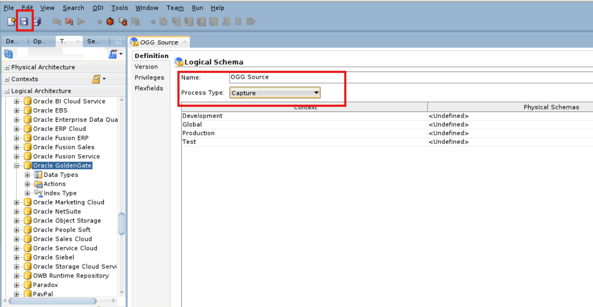The image size is (593, 307).
Task: Switch to the Op.. navigator tab
Action: 39,41
